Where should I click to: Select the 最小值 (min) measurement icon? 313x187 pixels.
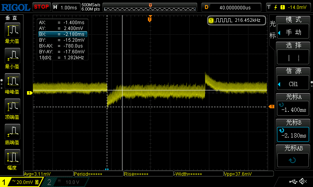click(x=13, y=56)
